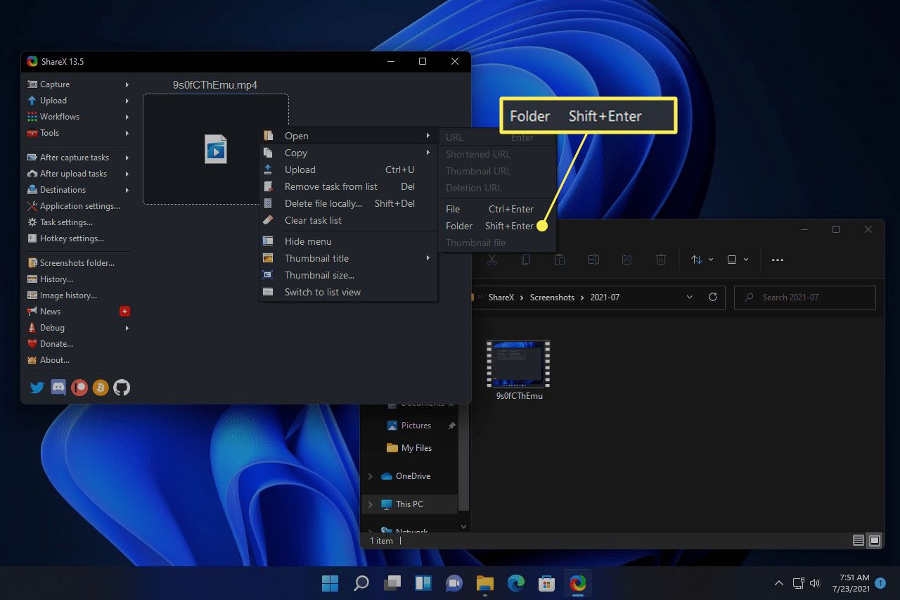Expand the This PC tree node
This screenshot has width=900, height=600.
371,504
